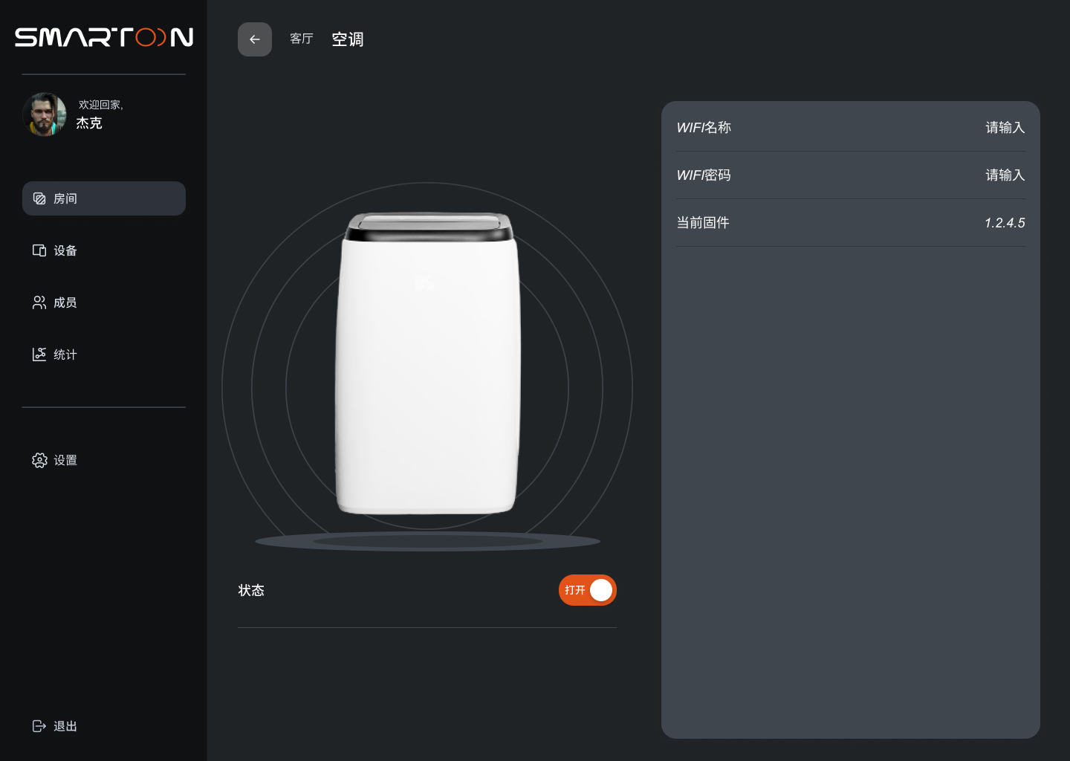Go to the 成员 menu label

[65, 302]
